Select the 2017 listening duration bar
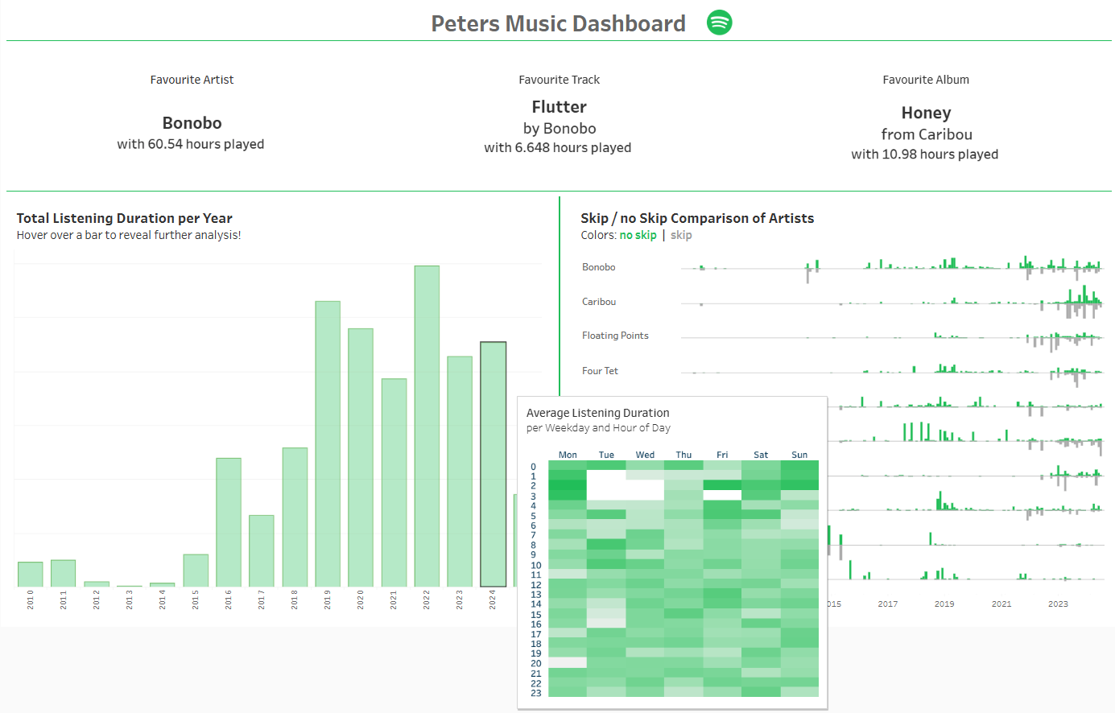 [x=262, y=550]
